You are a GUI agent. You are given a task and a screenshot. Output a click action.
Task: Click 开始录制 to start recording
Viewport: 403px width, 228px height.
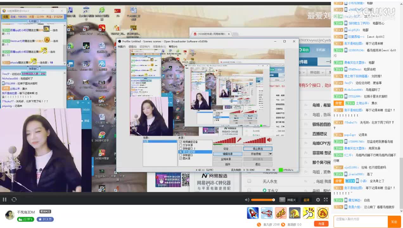point(256,154)
